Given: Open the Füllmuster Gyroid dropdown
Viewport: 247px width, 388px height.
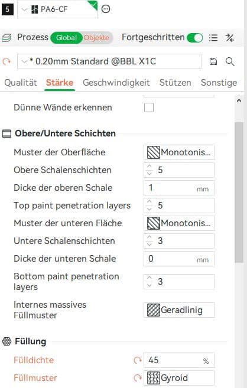Looking at the screenshot, I should click(x=179, y=378).
